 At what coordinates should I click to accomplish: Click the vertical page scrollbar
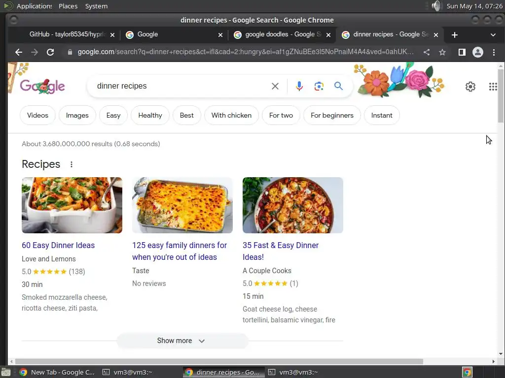point(501,96)
